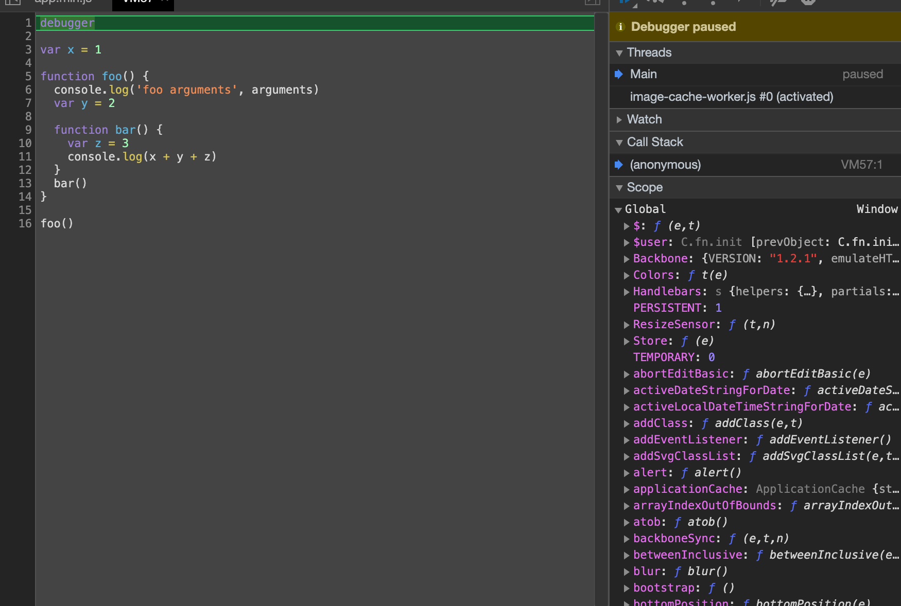Toggle a breakpoint on line 11
Screen dimensions: 901x606
[x=25, y=157]
